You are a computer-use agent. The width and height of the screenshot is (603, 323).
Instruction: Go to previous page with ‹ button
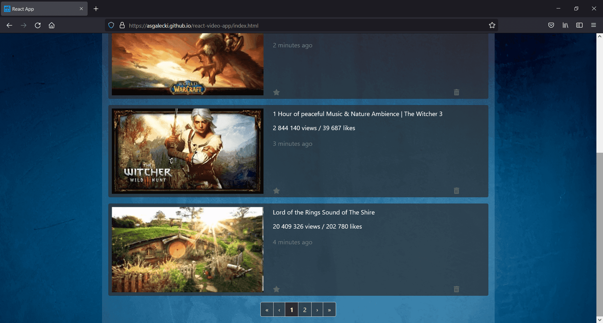(x=279, y=310)
